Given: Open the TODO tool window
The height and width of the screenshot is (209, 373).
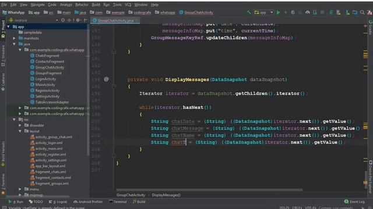Looking at the screenshot, I should (x=36, y=201).
